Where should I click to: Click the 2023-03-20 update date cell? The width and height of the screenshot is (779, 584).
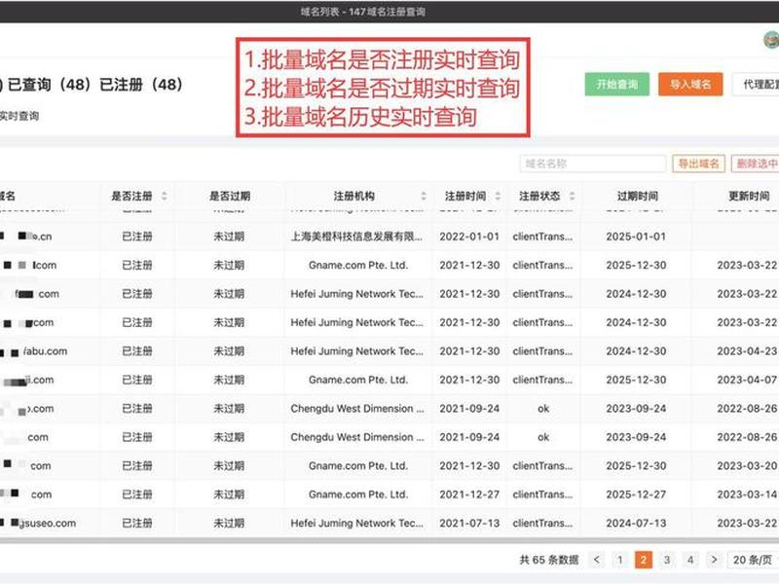pyautogui.click(x=747, y=466)
